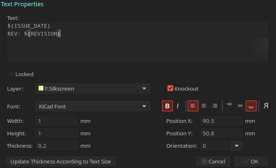
Task: Click the Thickness input field
Action: pyautogui.click(x=57, y=146)
